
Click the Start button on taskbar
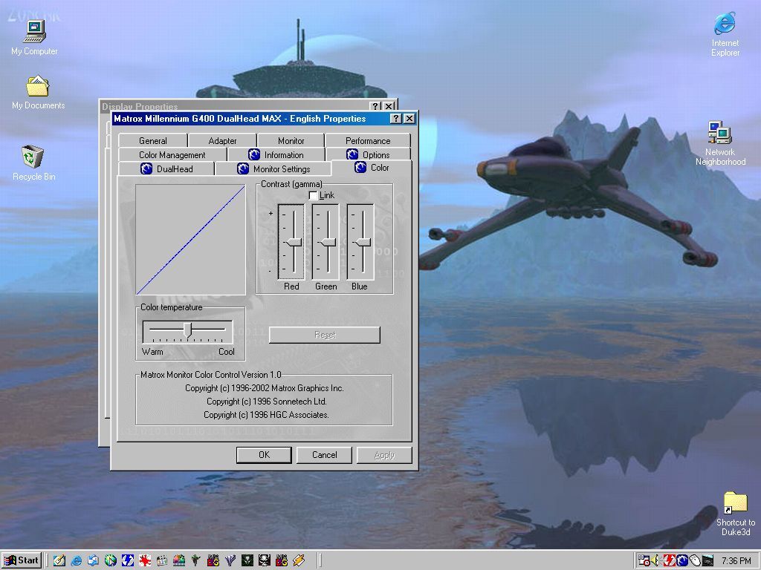click(x=22, y=560)
